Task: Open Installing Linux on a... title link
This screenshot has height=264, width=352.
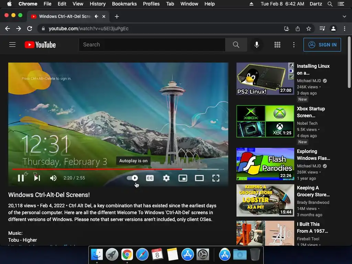Action: (x=313, y=69)
